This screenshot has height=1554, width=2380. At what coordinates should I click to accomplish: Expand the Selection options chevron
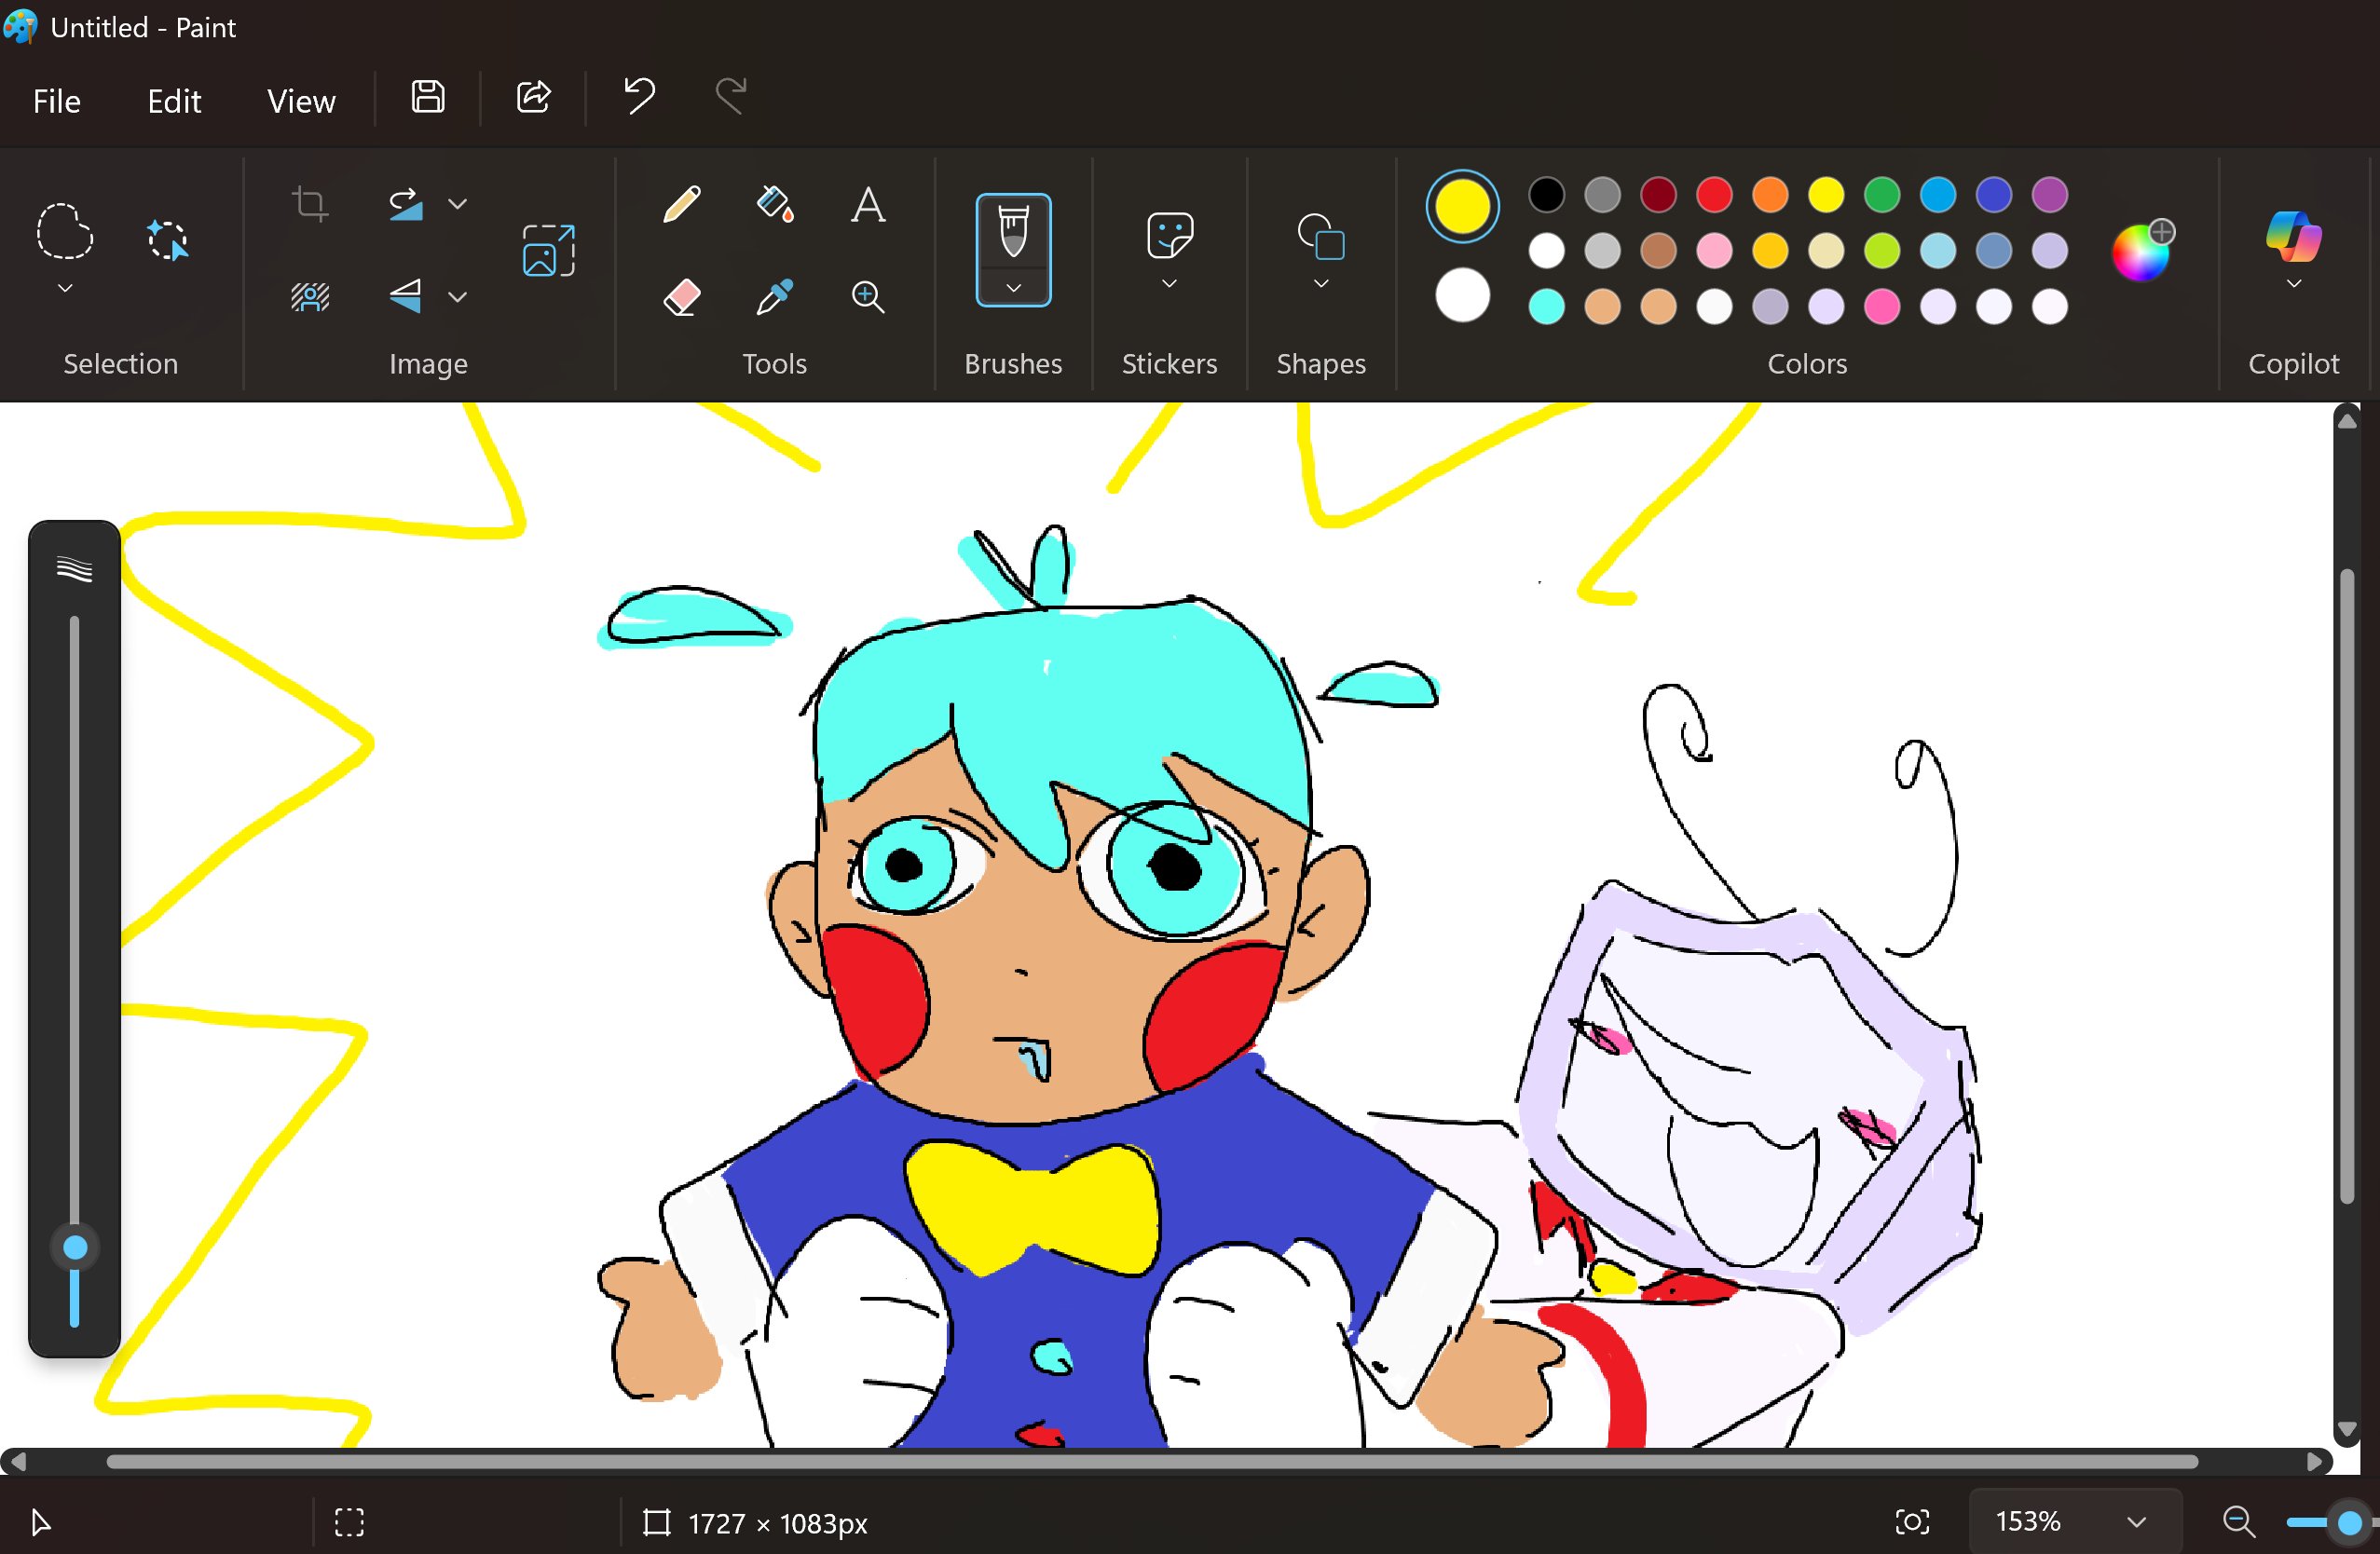pyautogui.click(x=65, y=288)
